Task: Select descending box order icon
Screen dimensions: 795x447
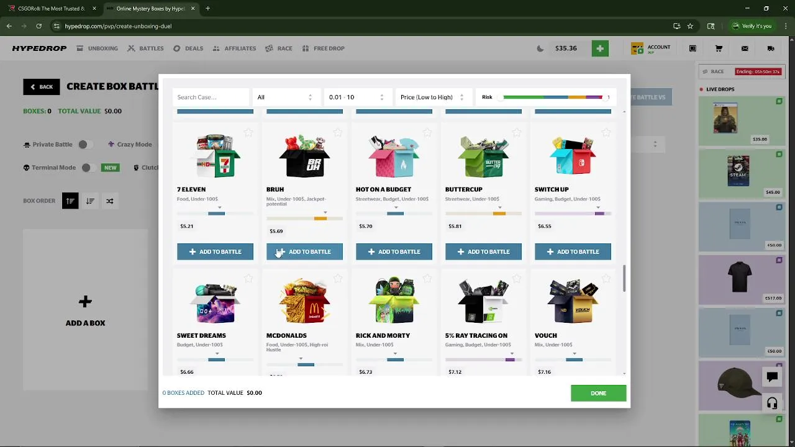Action: click(x=90, y=201)
